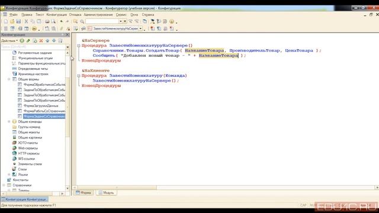Copy object icon in Configuration panel

pos(35,41)
